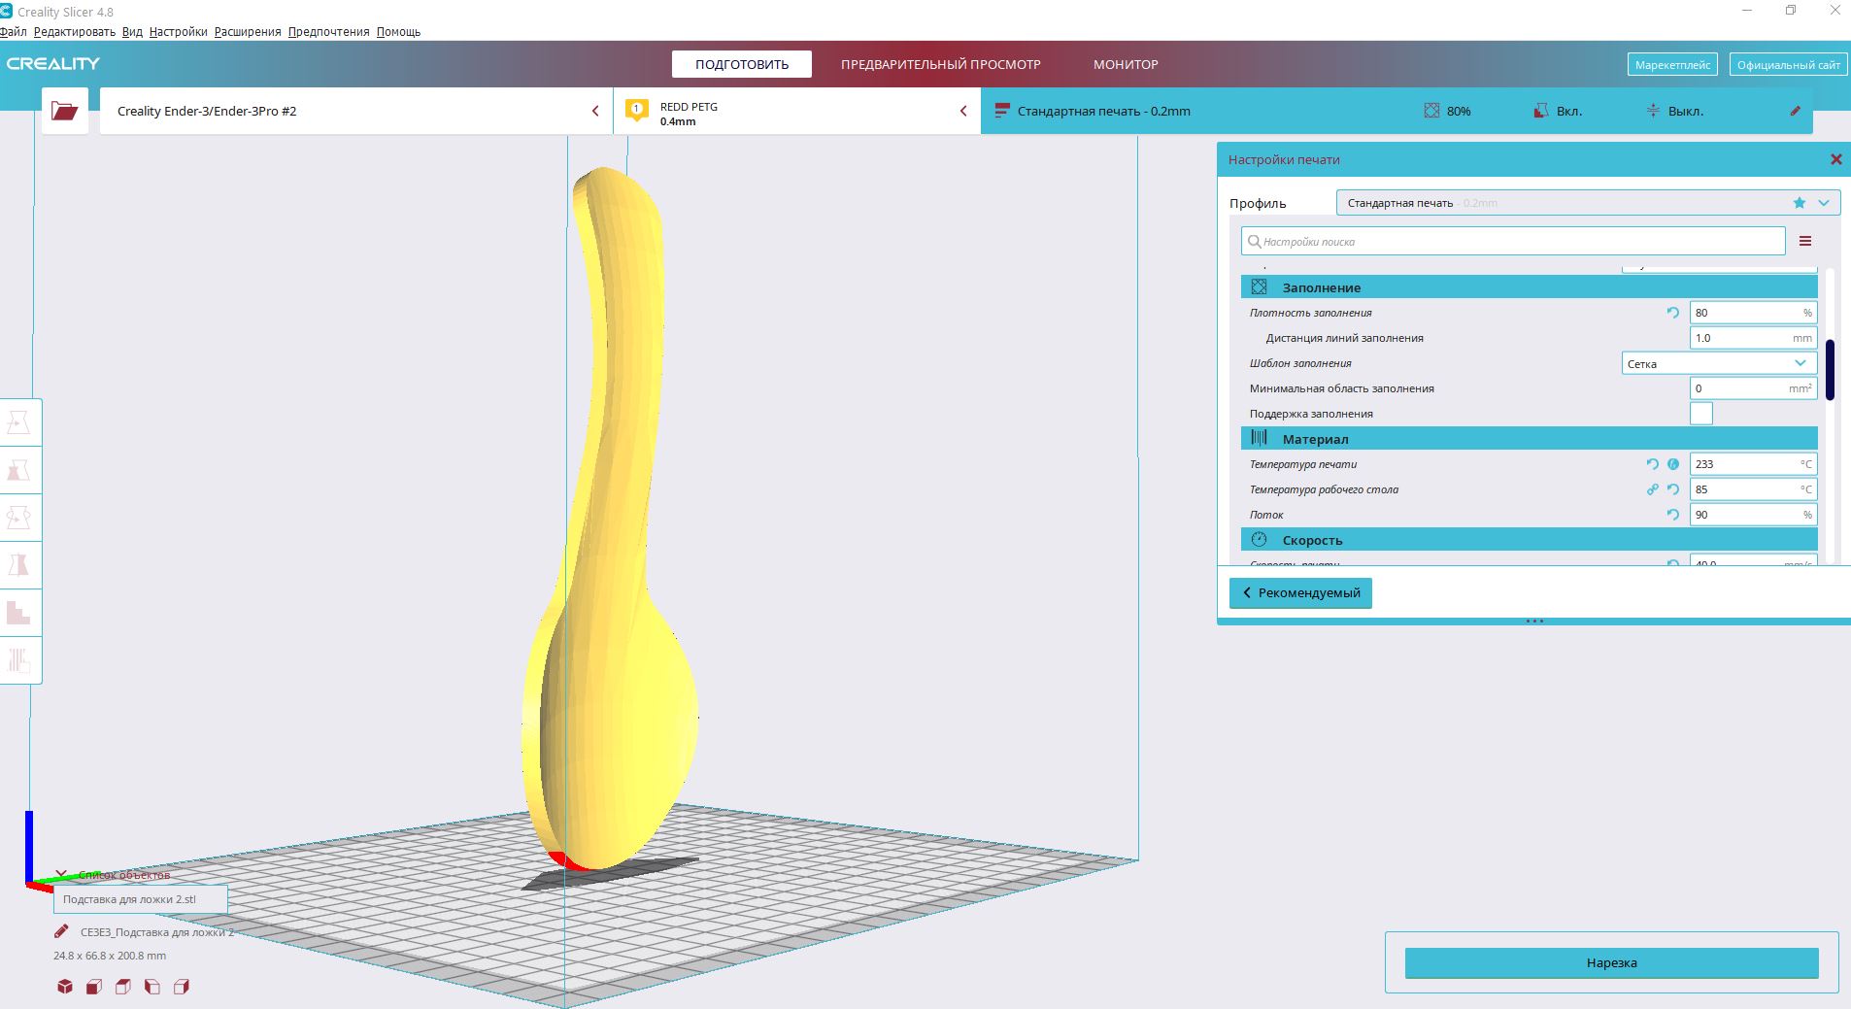Click the Маркетплейс button
The image size is (1851, 1009).
tap(1672, 65)
